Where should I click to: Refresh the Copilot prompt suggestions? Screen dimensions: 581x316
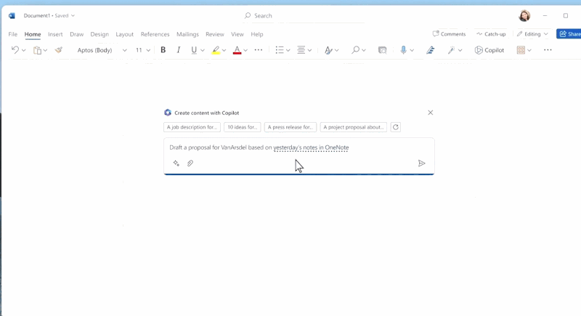395,127
